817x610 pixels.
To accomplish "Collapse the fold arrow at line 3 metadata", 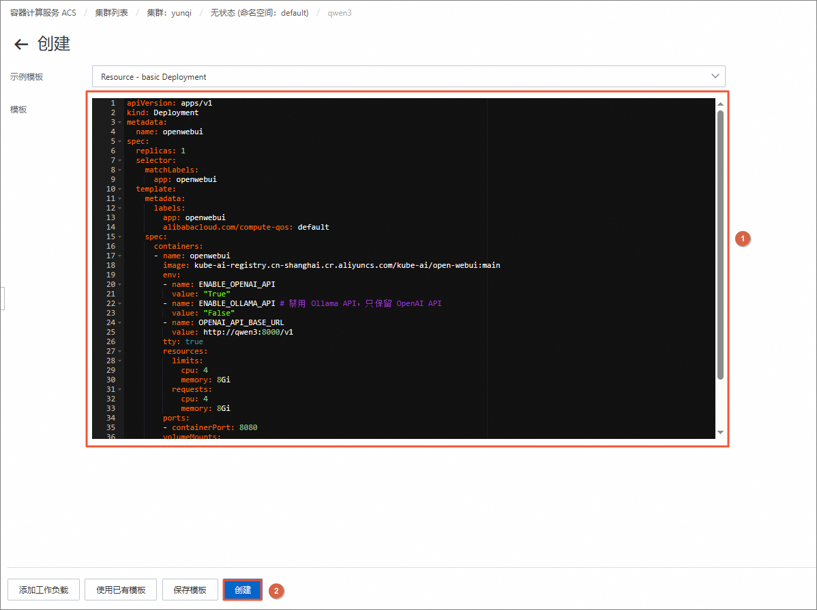I will (x=120, y=123).
